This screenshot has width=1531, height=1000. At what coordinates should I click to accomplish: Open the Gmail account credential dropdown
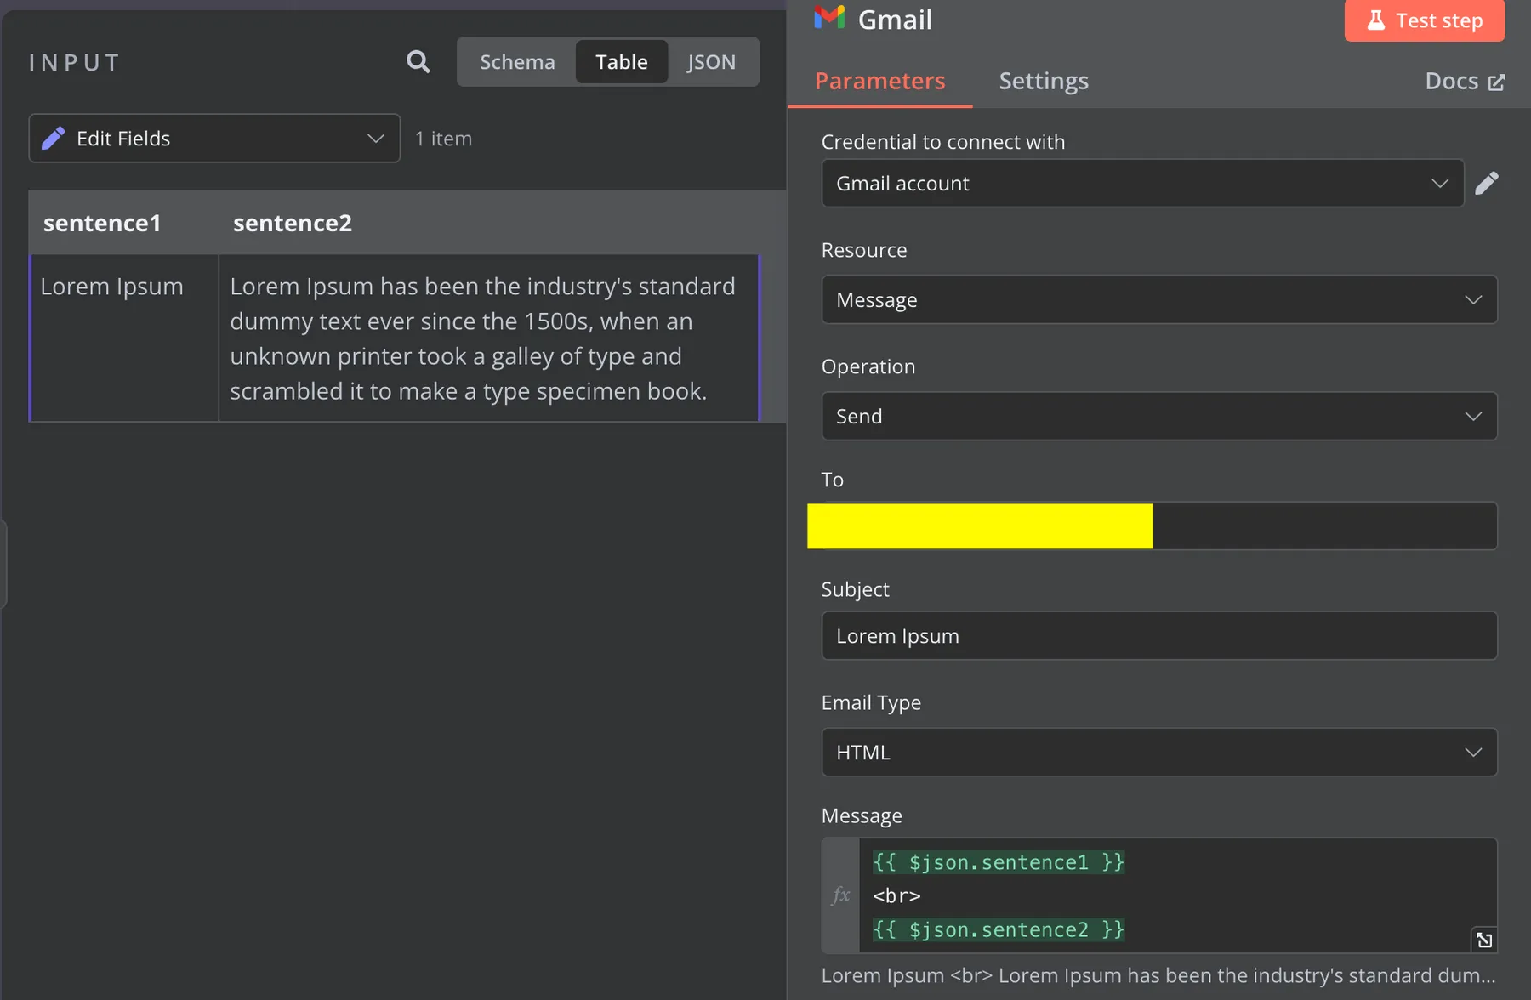pyautogui.click(x=1142, y=183)
